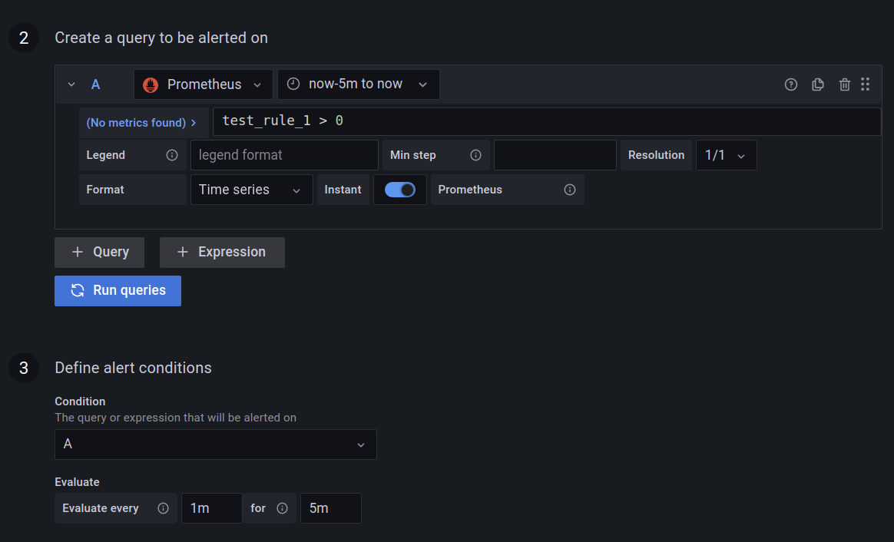Add a new Expression
The width and height of the screenshot is (894, 542).
click(222, 252)
